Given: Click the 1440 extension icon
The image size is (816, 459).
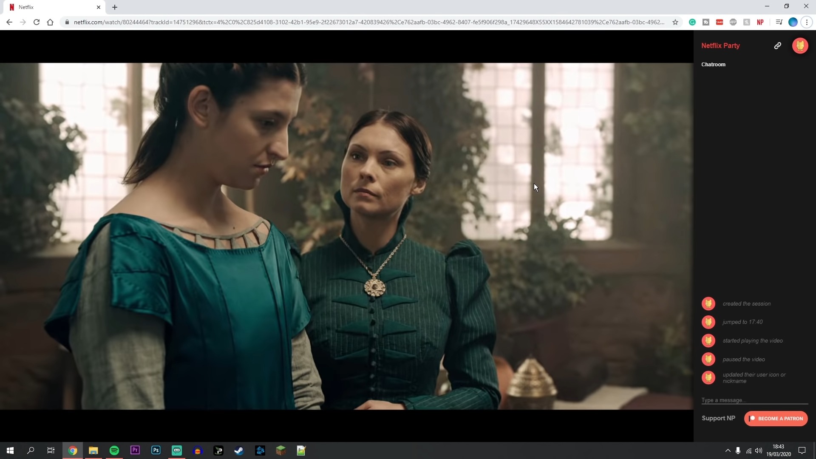Looking at the screenshot, I should point(720,22).
